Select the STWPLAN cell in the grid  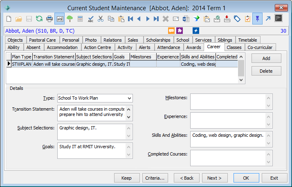[x=22, y=64]
